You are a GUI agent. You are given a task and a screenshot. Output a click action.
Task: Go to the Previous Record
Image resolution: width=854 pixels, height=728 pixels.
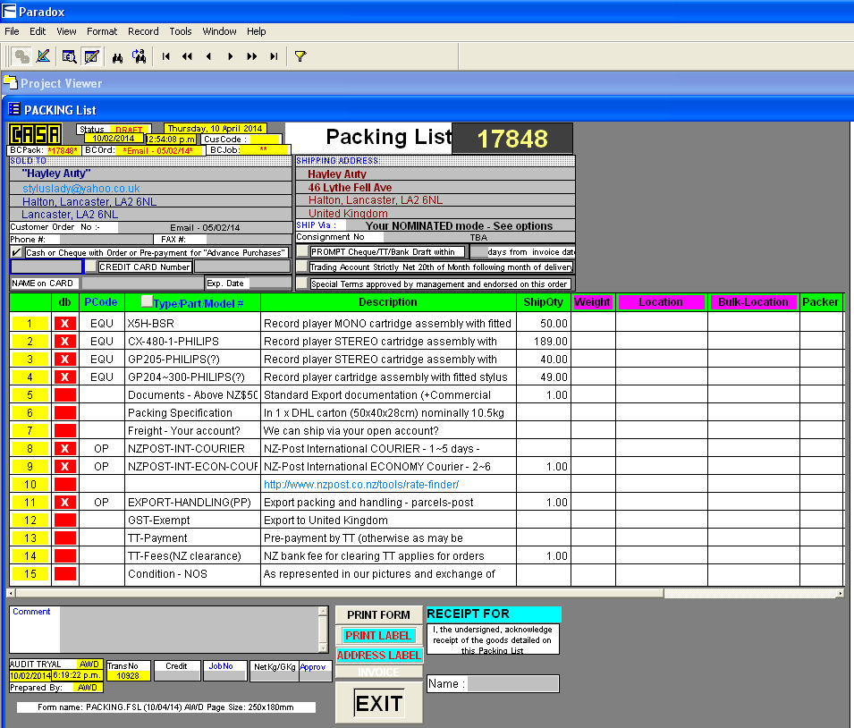point(208,56)
